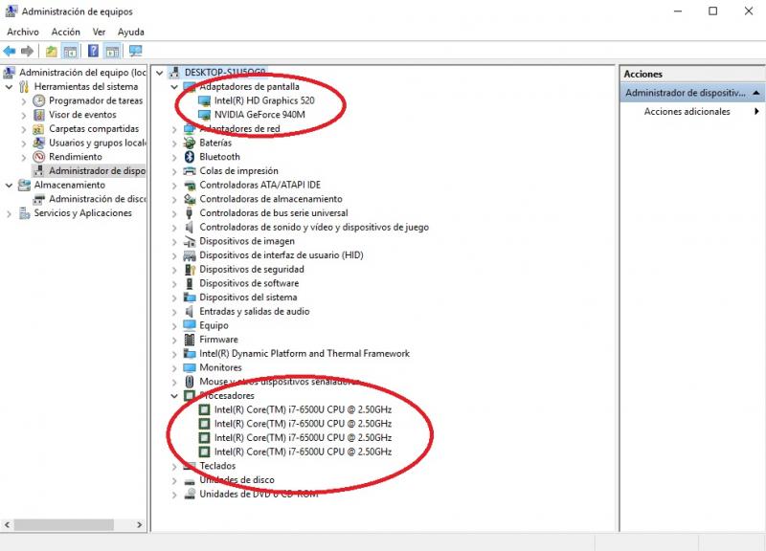
Task: Collapse the Adaptadores de pantalla node
Action: click(174, 87)
